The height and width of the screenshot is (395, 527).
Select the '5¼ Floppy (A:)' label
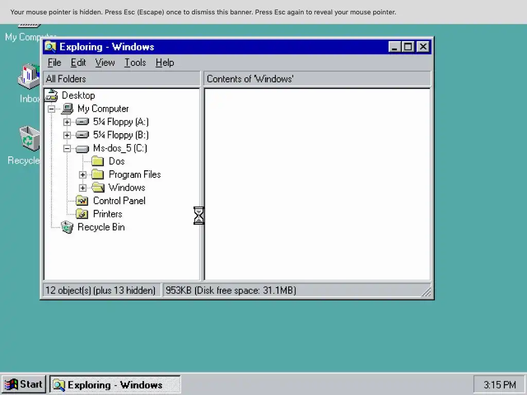[121, 121]
